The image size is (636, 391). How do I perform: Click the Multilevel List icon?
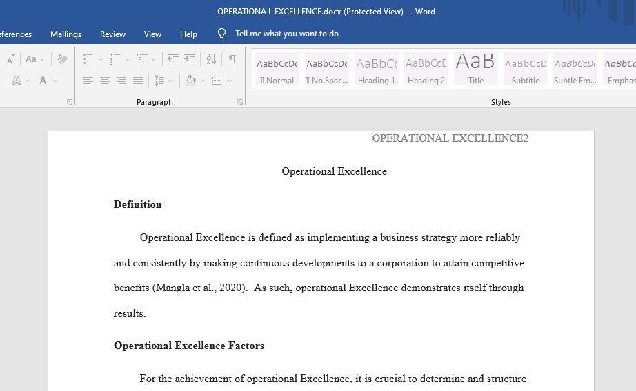[x=142, y=59]
